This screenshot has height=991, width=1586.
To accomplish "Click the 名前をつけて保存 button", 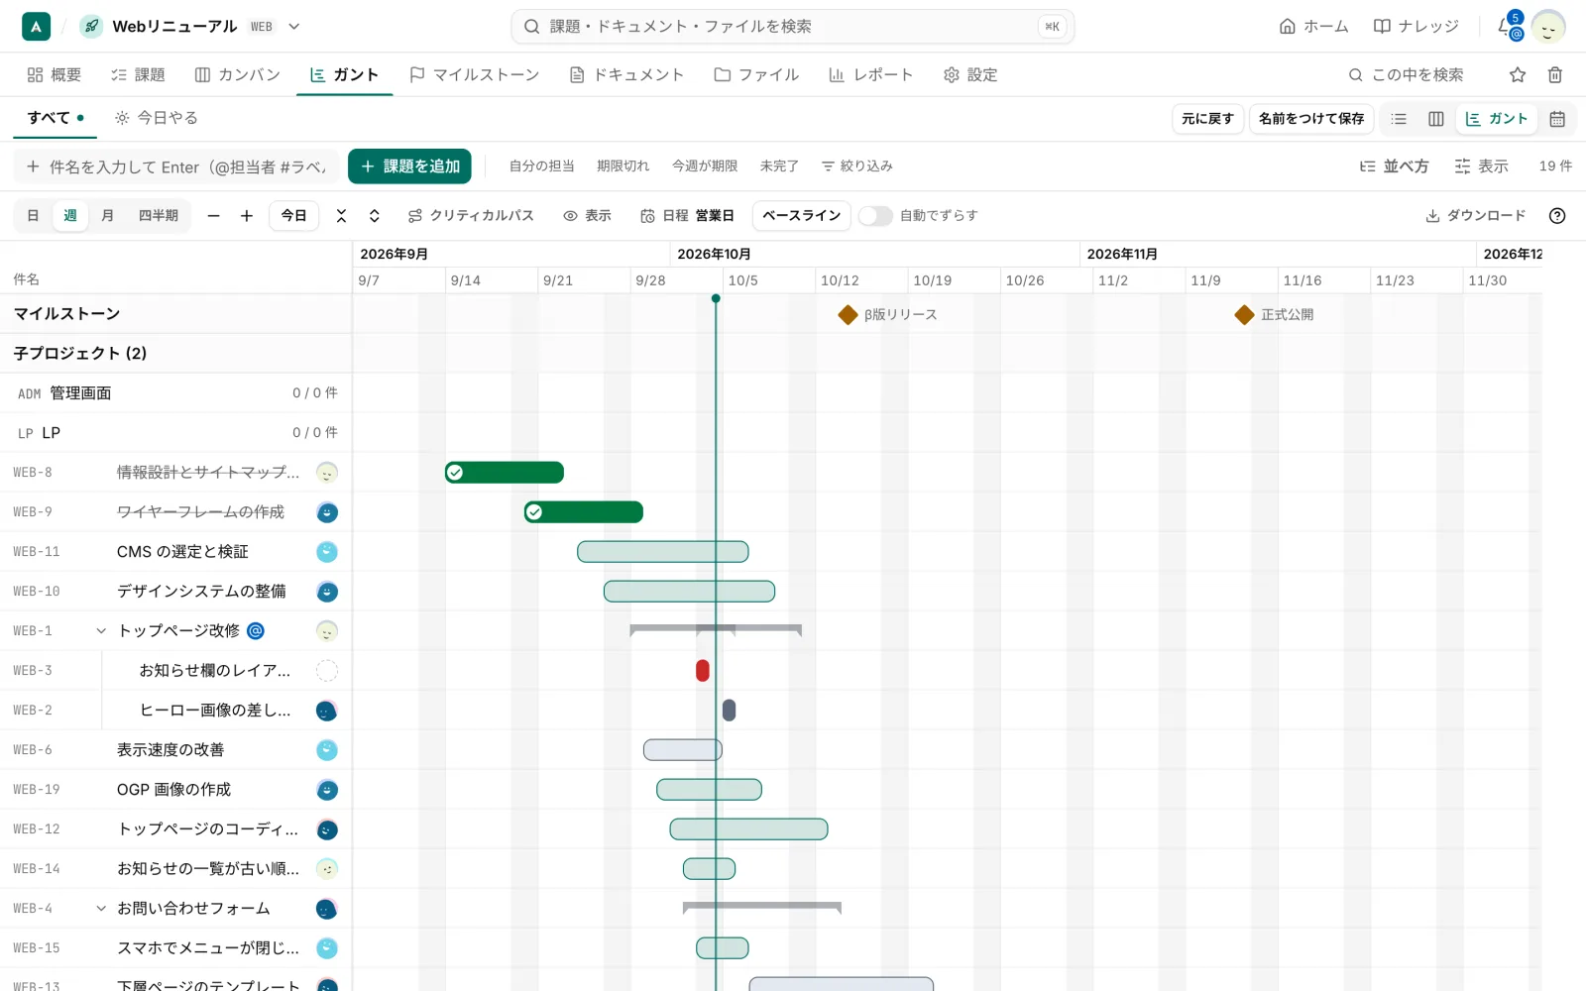I will (1311, 119).
